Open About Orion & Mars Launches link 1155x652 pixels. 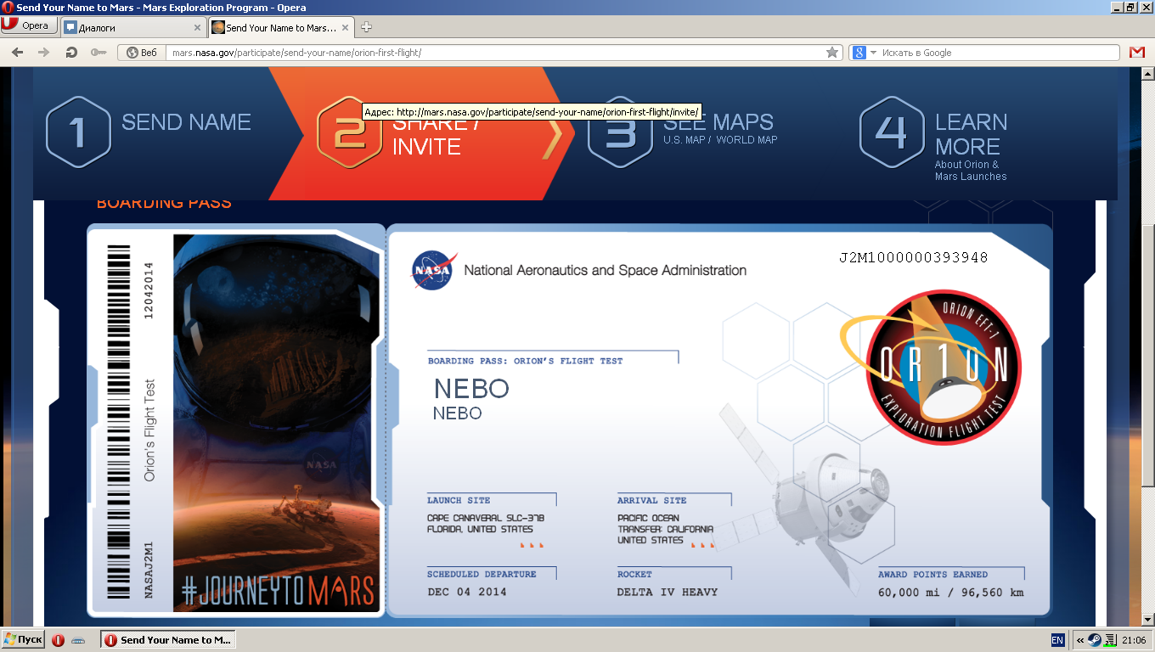tap(971, 171)
